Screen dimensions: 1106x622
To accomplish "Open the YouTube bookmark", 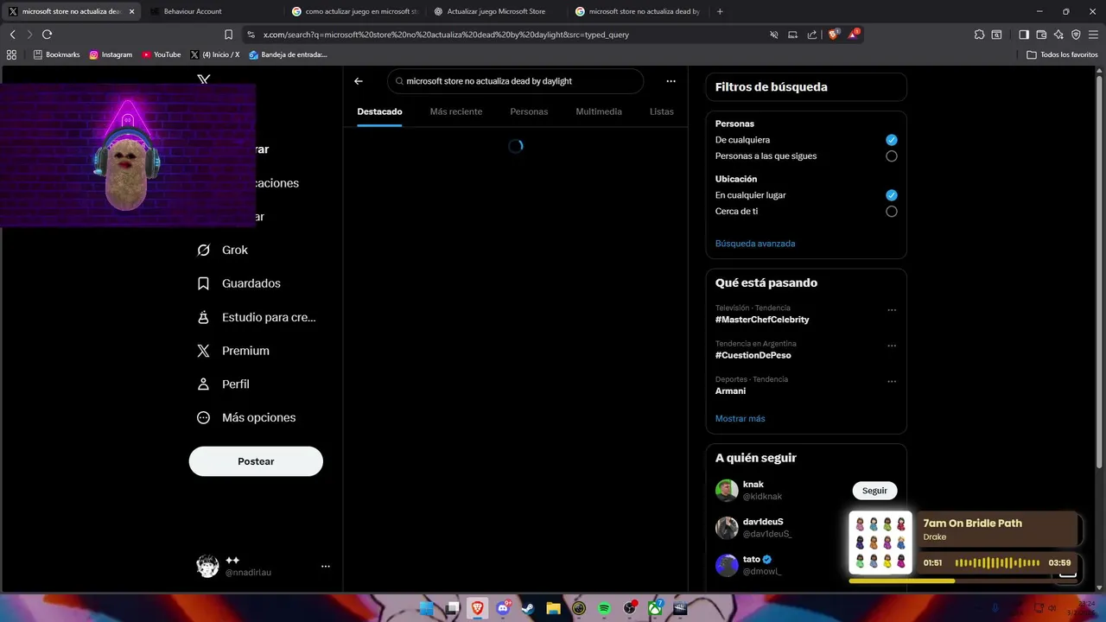I will pyautogui.click(x=162, y=54).
